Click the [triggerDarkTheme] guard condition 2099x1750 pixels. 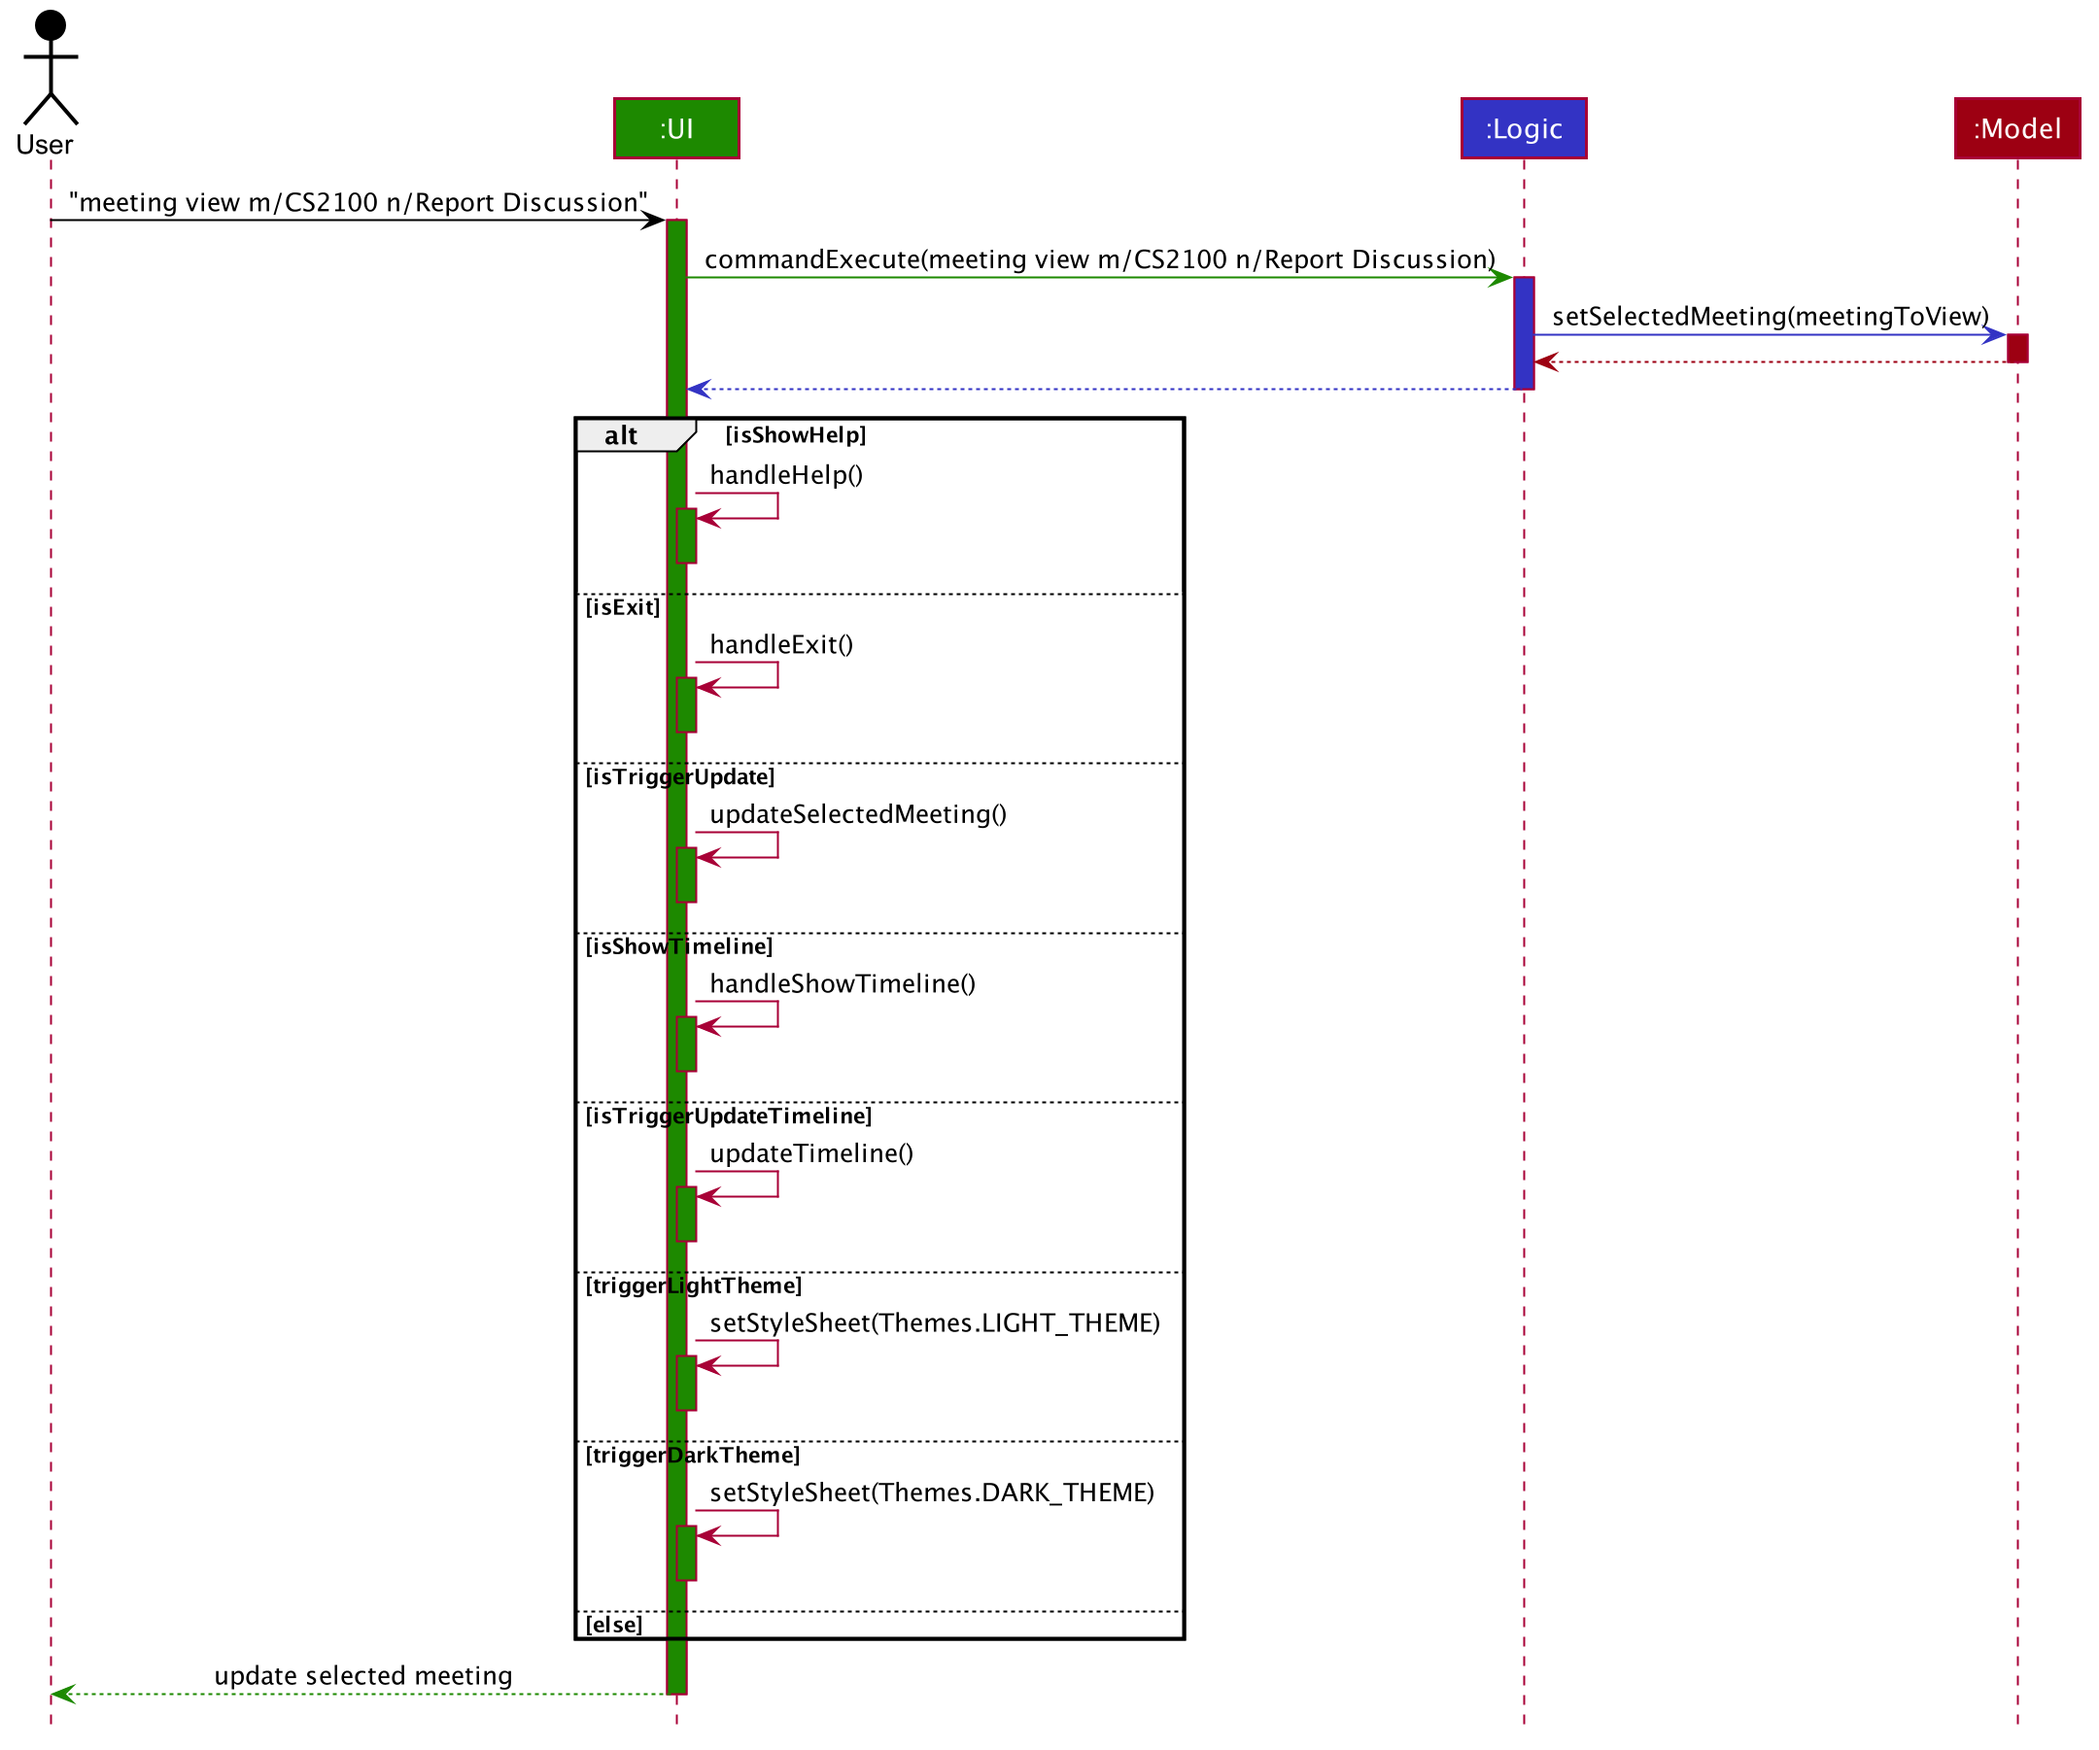click(x=693, y=1456)
